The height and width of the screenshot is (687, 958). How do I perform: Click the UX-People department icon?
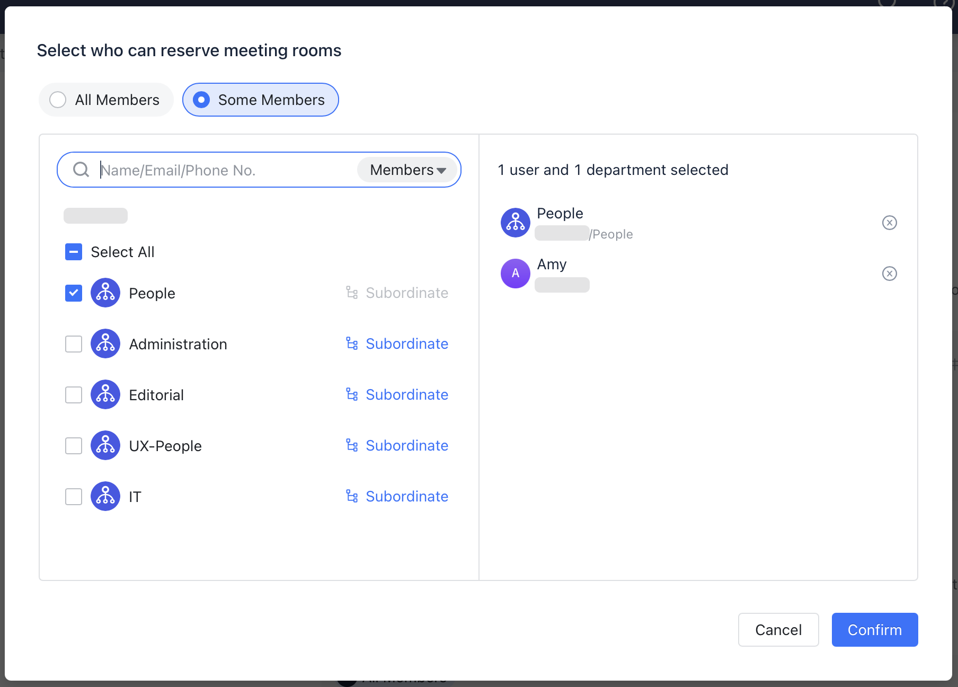pos(105,445)
